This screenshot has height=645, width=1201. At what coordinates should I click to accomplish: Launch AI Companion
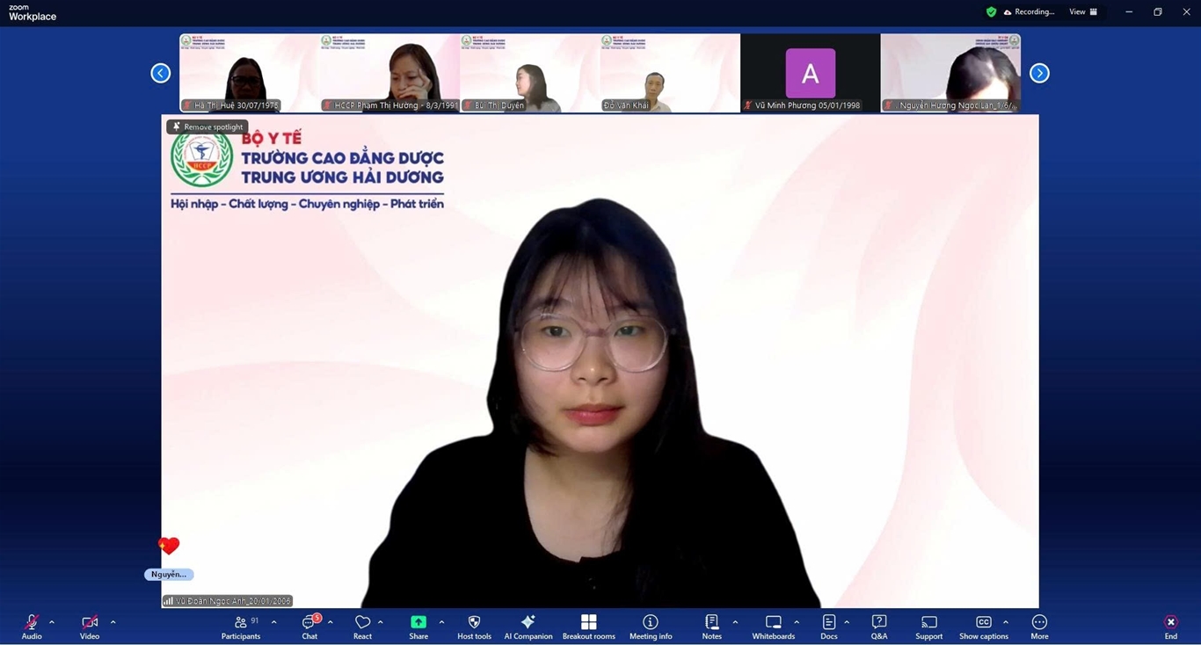(x=528, y=627)
